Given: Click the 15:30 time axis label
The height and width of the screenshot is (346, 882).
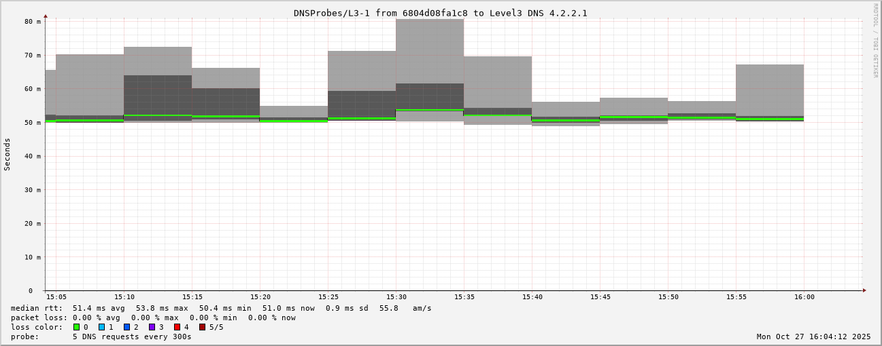Looking at the screenshot, I should [396, 297].
